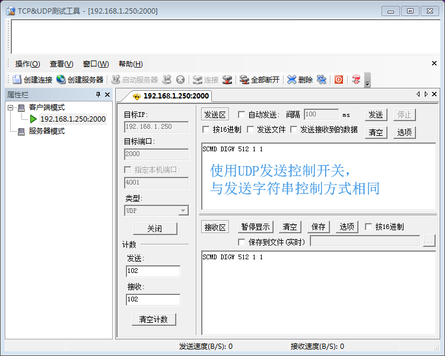Click the pin icon of the 属性栏 panel
The image size is (445, 356).
pos(98,94)
